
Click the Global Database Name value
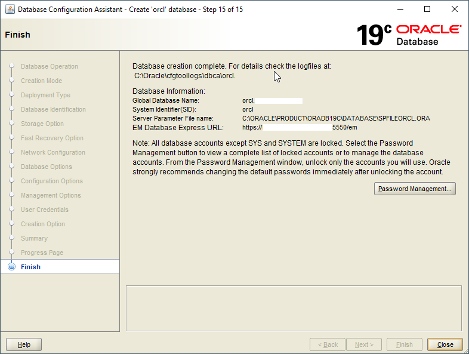point(272,100)
